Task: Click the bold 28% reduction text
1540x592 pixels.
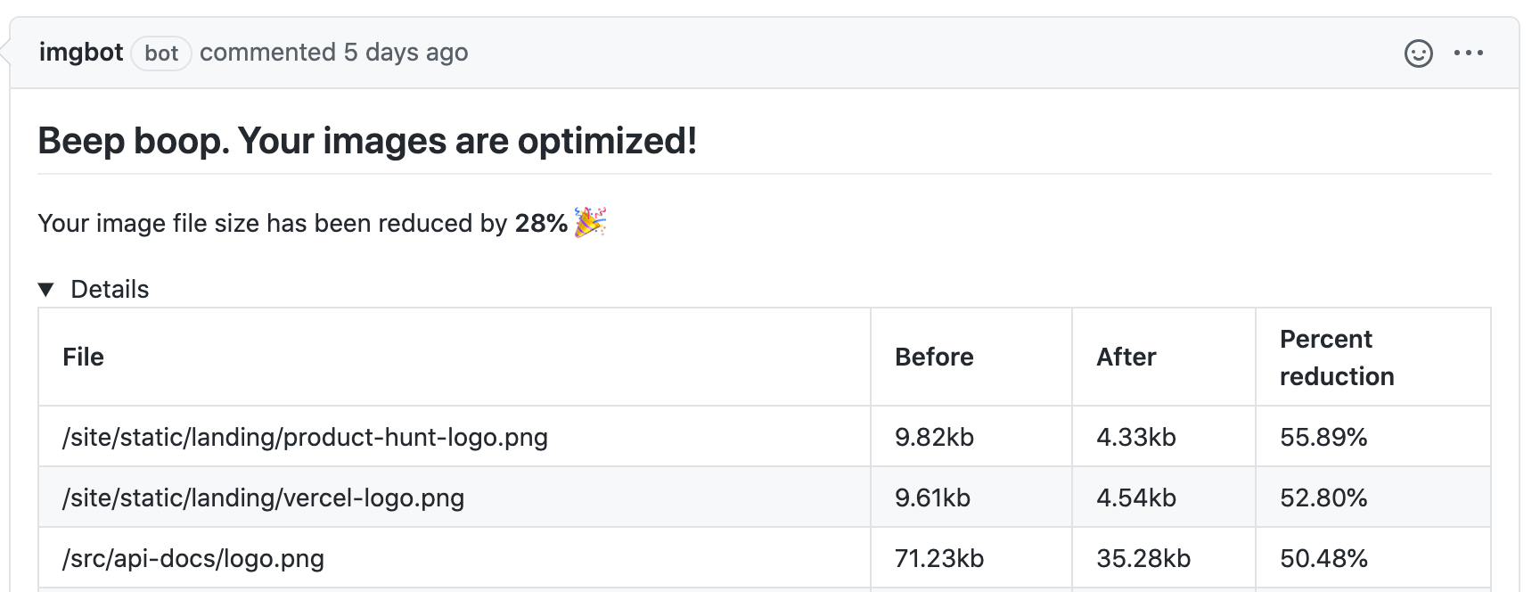Action: pyautogui.click(x=541, y=223)
